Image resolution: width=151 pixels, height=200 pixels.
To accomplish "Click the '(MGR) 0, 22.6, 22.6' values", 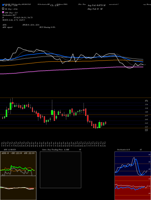I will coord(31,25).
